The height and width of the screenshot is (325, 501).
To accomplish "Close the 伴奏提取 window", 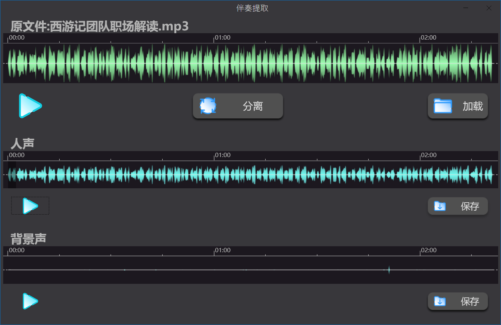I will point(489,8).
